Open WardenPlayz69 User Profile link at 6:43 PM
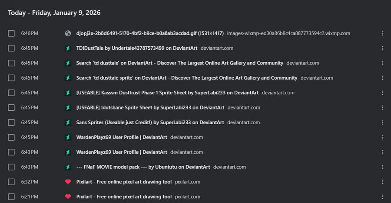Screen dimensions: 391x203 (x=122, y=152)
